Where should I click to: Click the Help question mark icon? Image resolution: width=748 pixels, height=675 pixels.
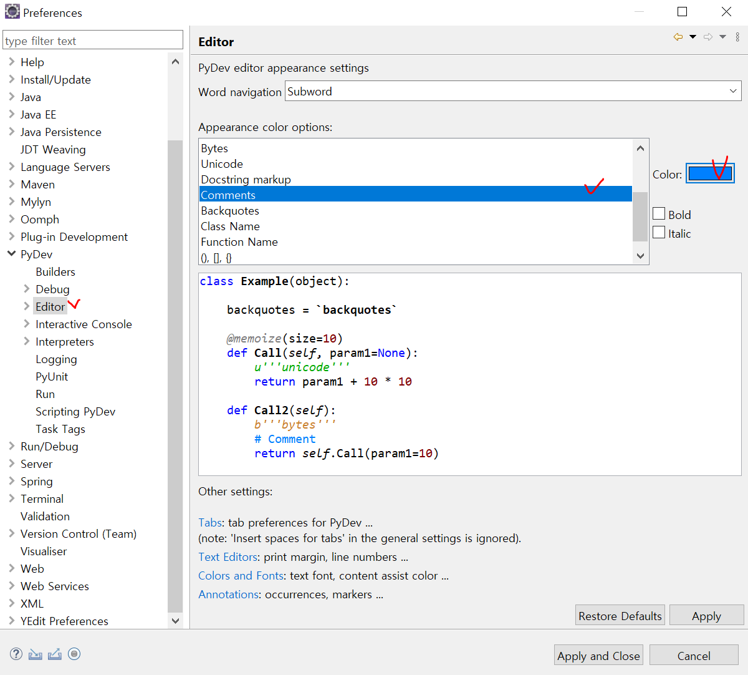tap(16, 654)
